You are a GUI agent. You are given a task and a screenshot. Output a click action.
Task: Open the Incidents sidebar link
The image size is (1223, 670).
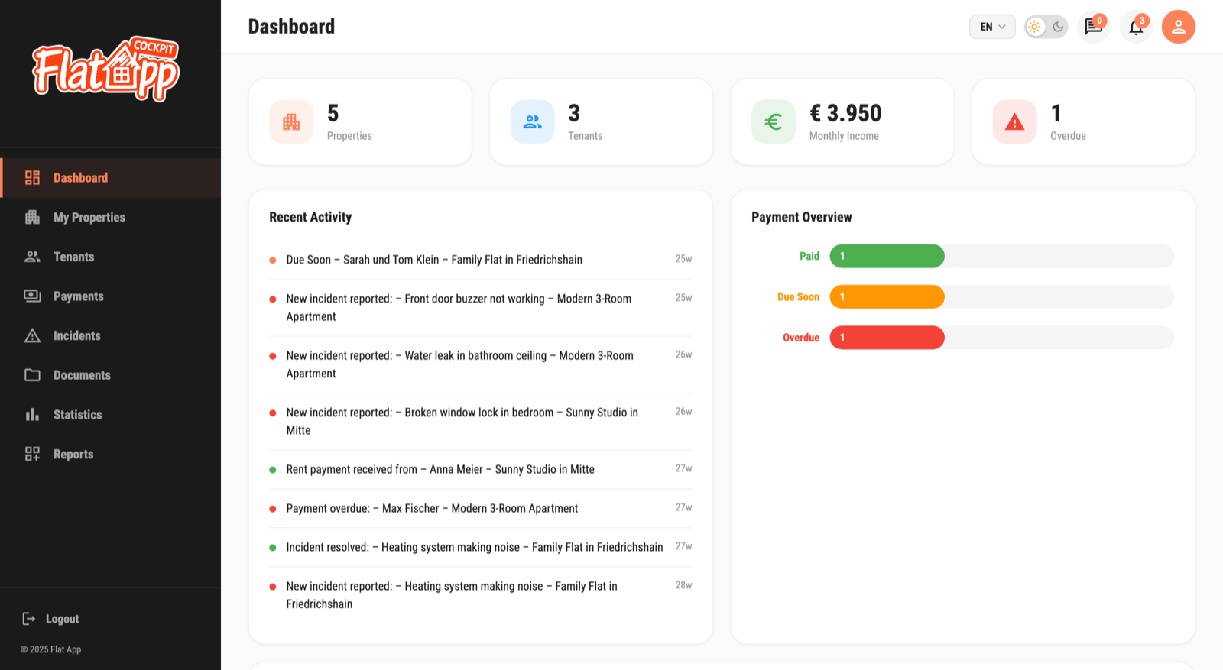pyautogui.click(x=111, y=336)
